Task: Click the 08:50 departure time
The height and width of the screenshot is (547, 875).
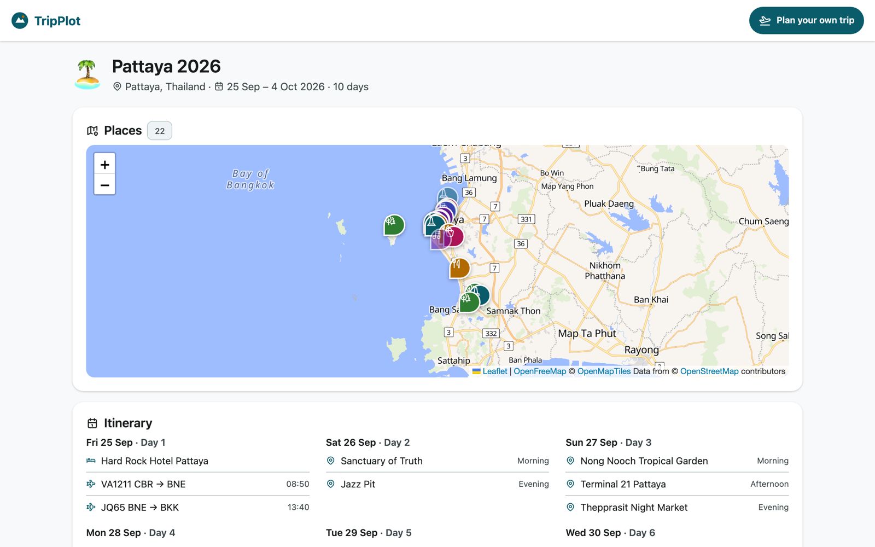Action: point(297,484)
